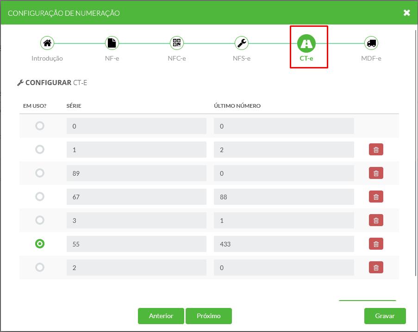This screenshot has height=332, width=418.
Task: Switch to the NFC-e step label
Action: click(x=177, y=58)
